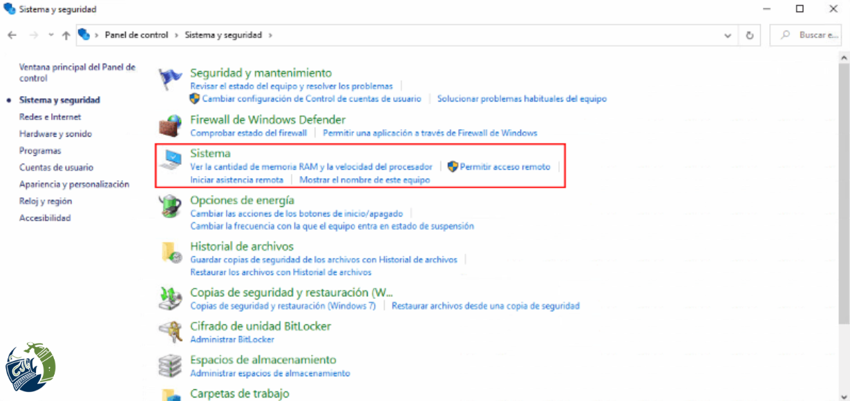Open Firewall de Windows Defender heading
850x401 pixels.
[x=267, y=119]
